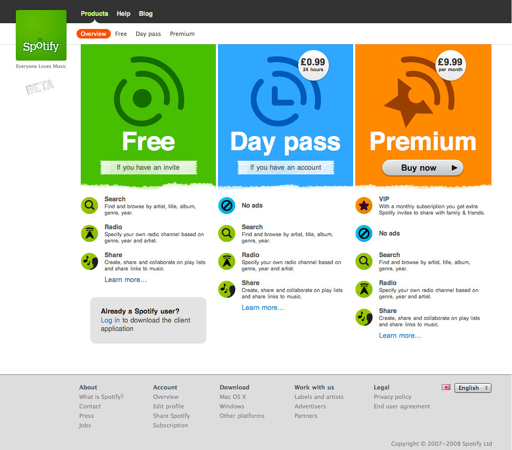Screen dimensions: 512x450
Task: Click the Share icon under the Day pass plan
Action: click(227, 289)
